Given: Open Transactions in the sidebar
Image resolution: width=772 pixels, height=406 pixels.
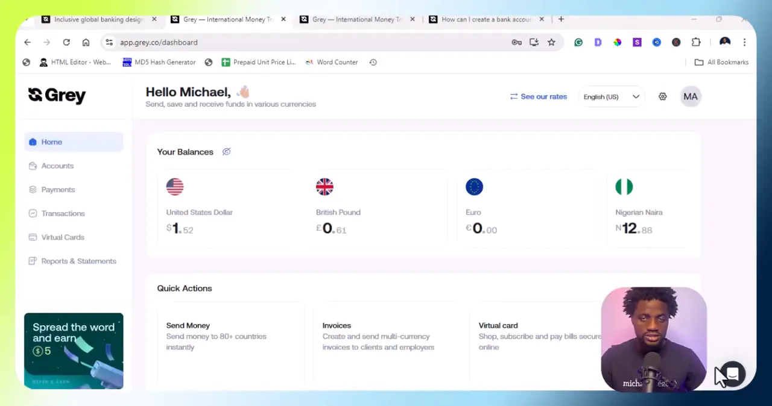Looking at the screenshot, I should [63, 213].
